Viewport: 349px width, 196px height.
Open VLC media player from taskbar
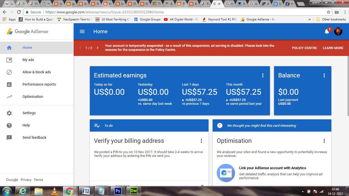pos(54,191)
